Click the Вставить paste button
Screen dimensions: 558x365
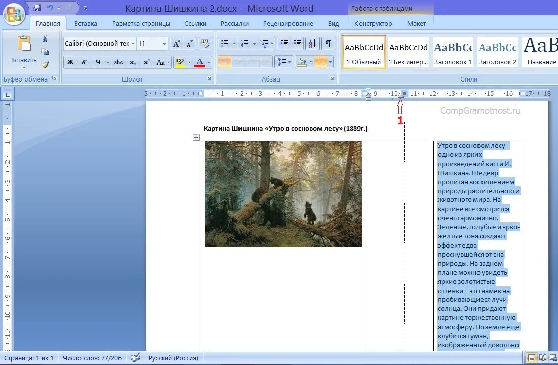pos(24,52)
